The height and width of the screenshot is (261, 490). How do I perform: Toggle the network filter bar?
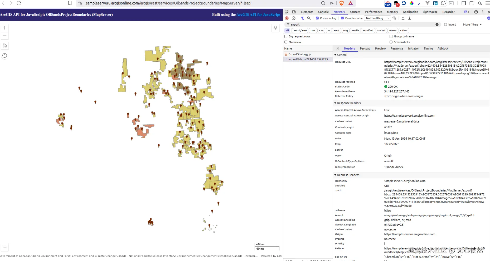tap(302, 18)
